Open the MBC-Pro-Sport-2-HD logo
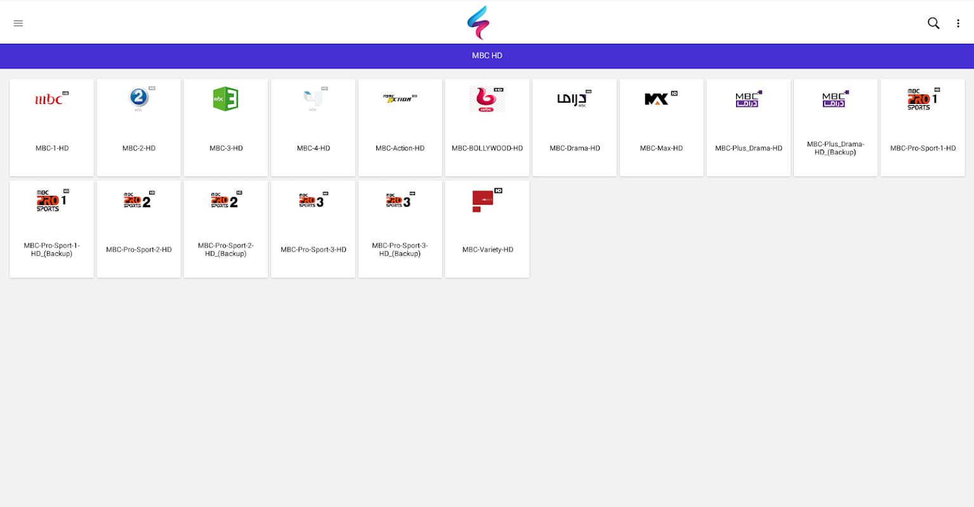Viewport: 974px width, 507px height. coord(139,200)
